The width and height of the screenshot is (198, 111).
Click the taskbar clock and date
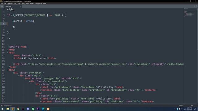[x=189, y=109]
